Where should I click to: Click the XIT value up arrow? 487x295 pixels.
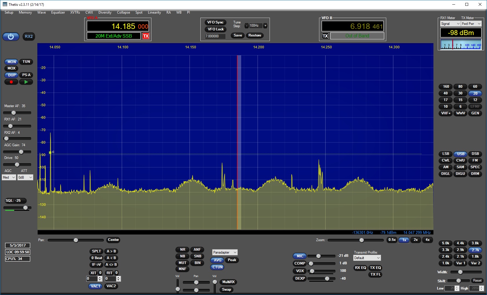click(100, 277)
